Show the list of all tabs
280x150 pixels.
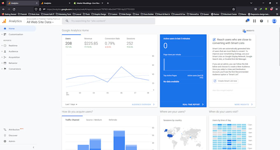click(251, 3)
